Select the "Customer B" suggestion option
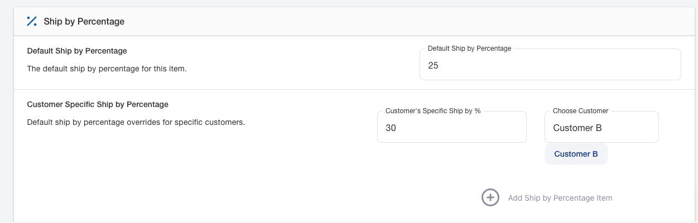 (x=576, y=154)
